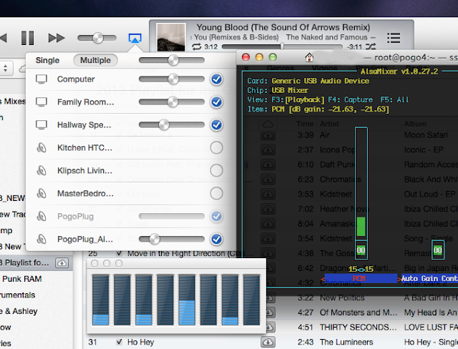
Task: Click the Up Next list icon
Action: (394, 38)
